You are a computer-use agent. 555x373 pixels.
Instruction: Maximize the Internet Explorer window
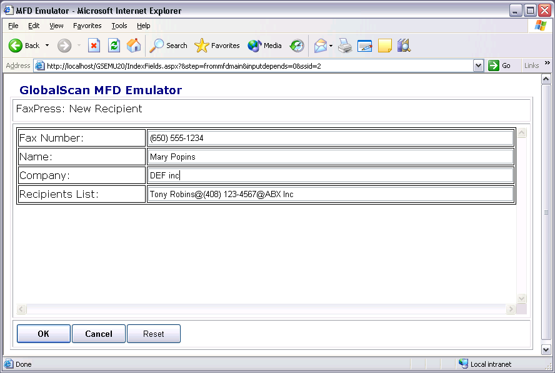pos(530,11)
